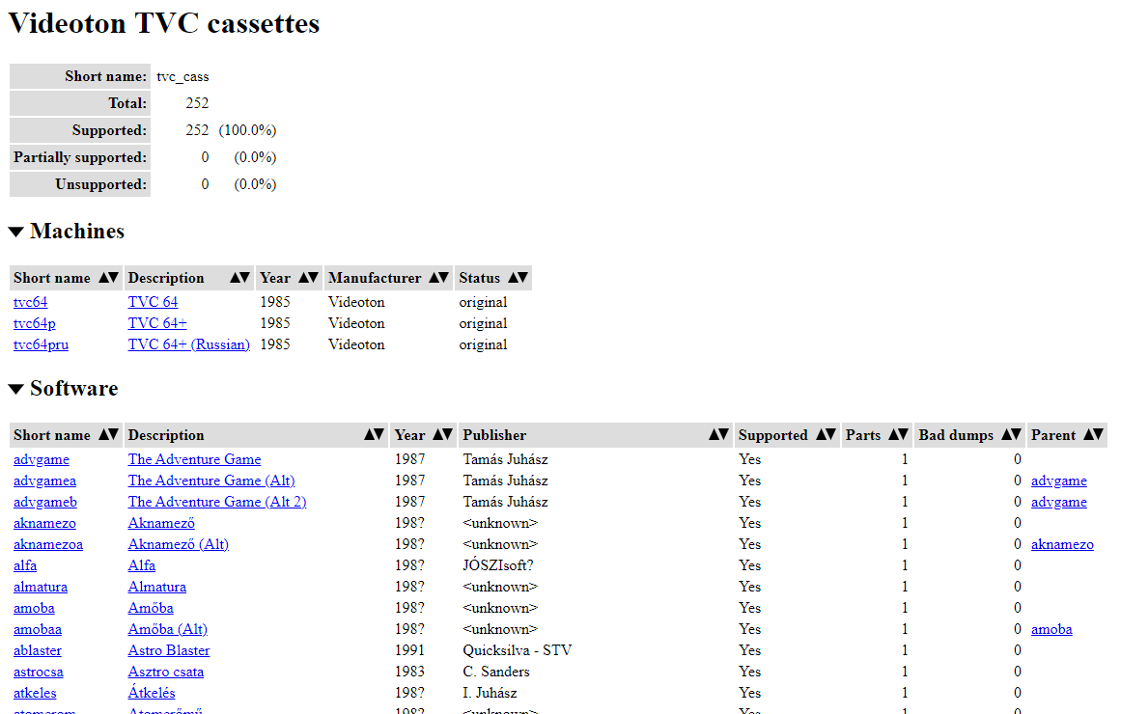Open the TVC 64 description link
The image size is (1121, 714).
[153, 302]
